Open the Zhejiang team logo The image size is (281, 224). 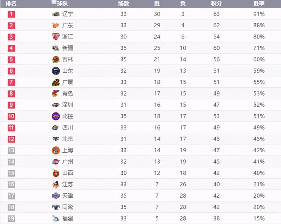56,37
